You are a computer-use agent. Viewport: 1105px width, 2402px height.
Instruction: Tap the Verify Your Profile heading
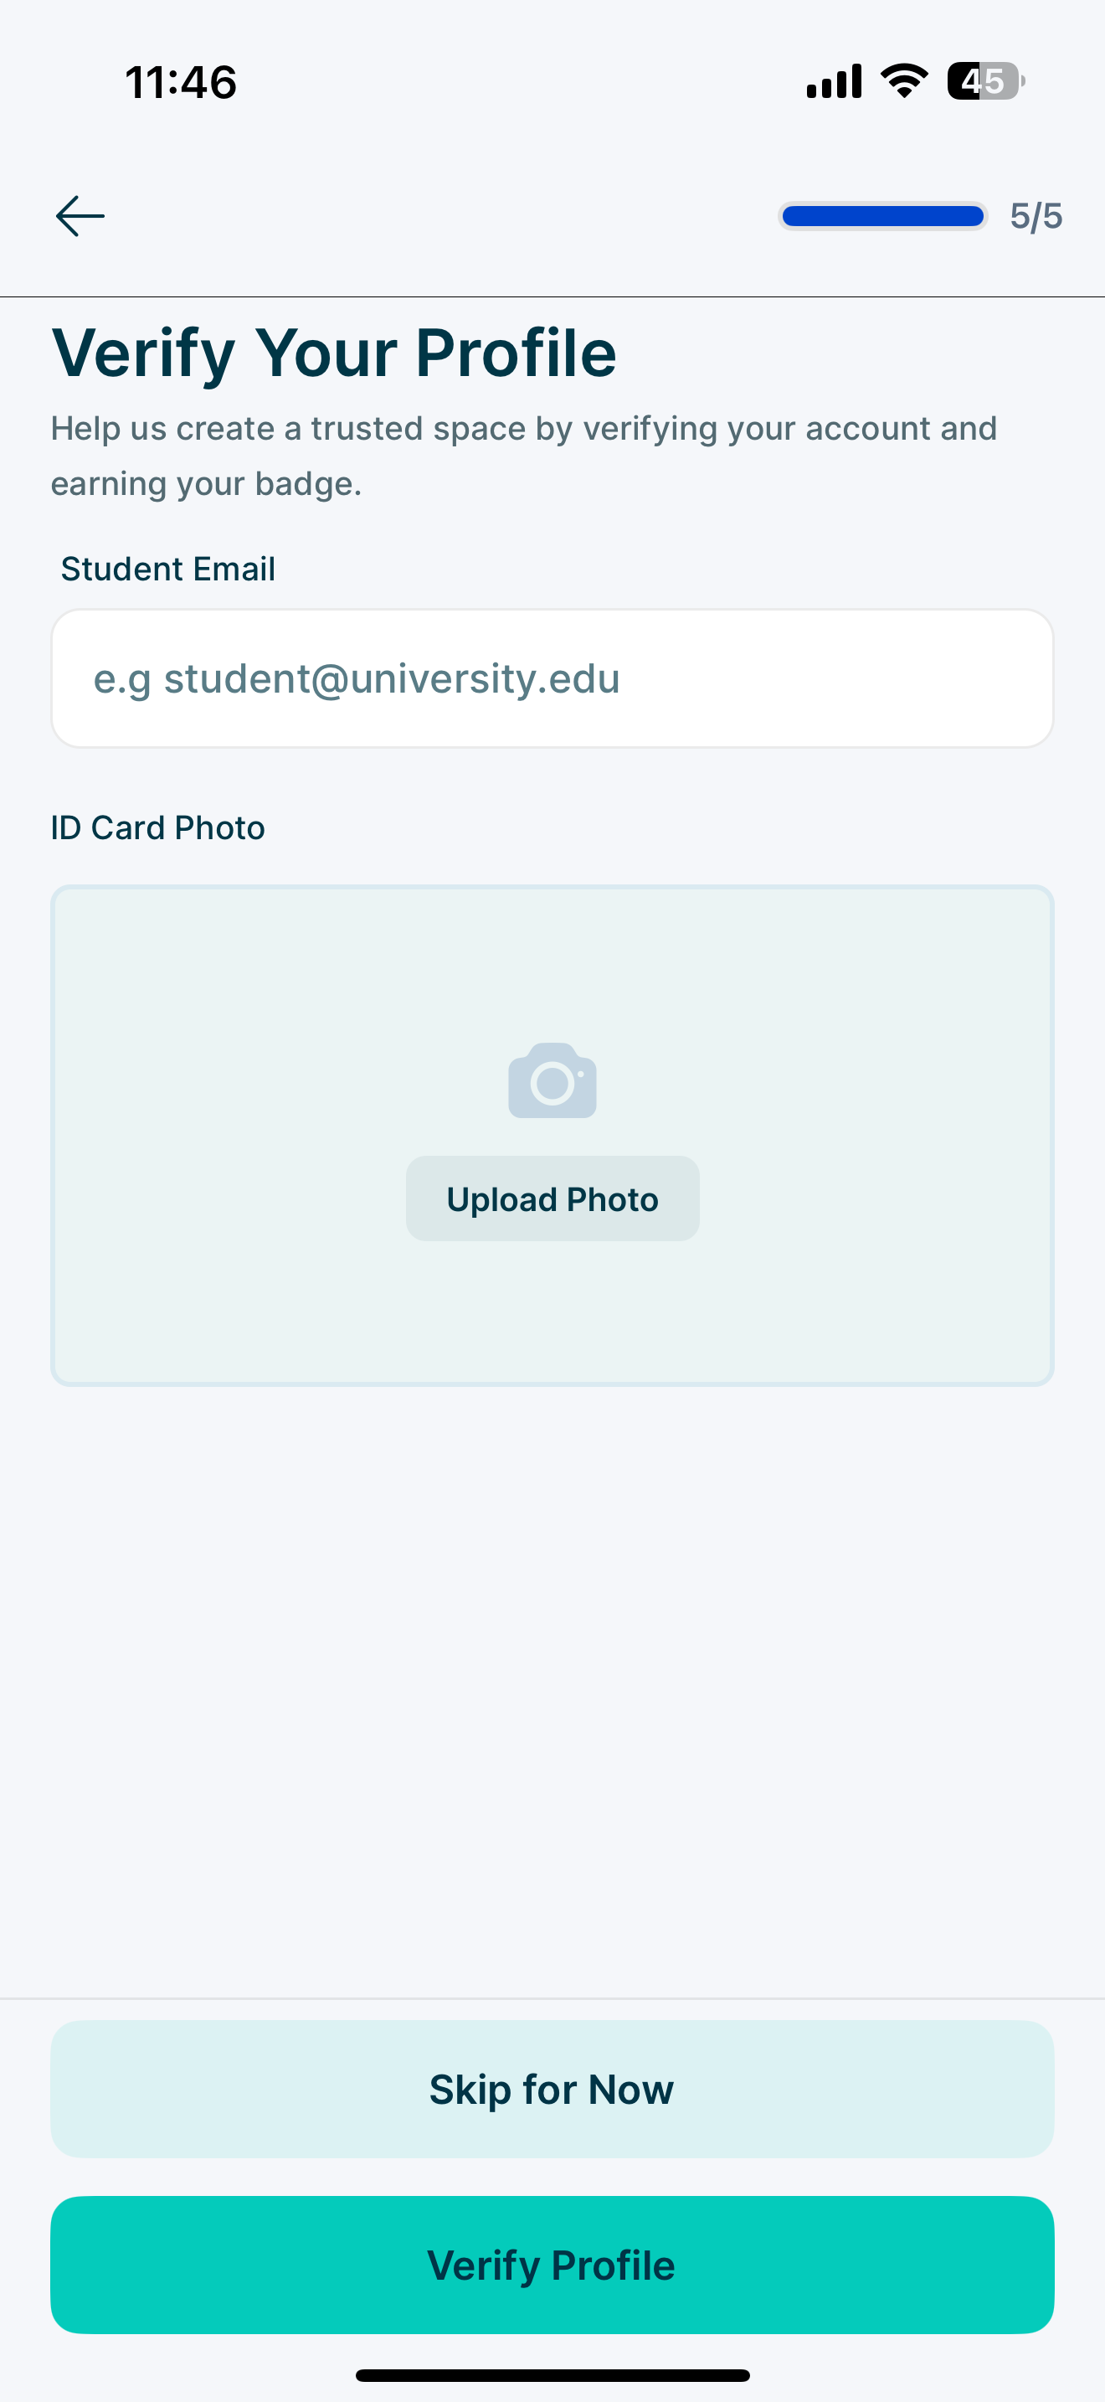(333, 353)
